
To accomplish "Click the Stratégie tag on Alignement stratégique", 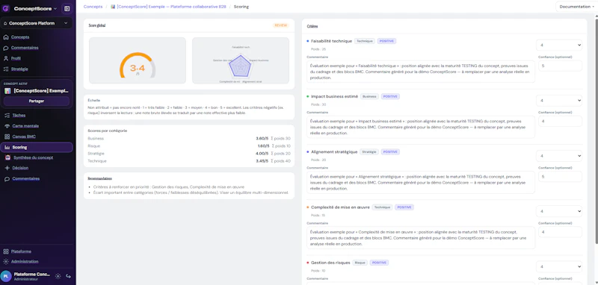I will tap(369, 151).
